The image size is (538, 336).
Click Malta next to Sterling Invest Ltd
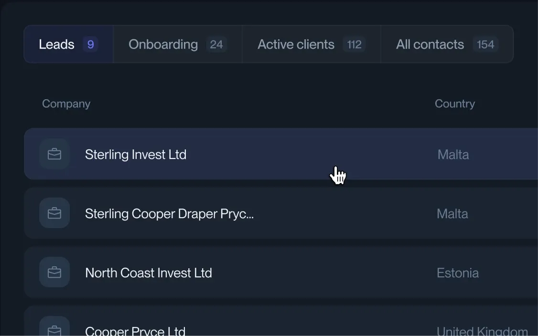[453, 154]
